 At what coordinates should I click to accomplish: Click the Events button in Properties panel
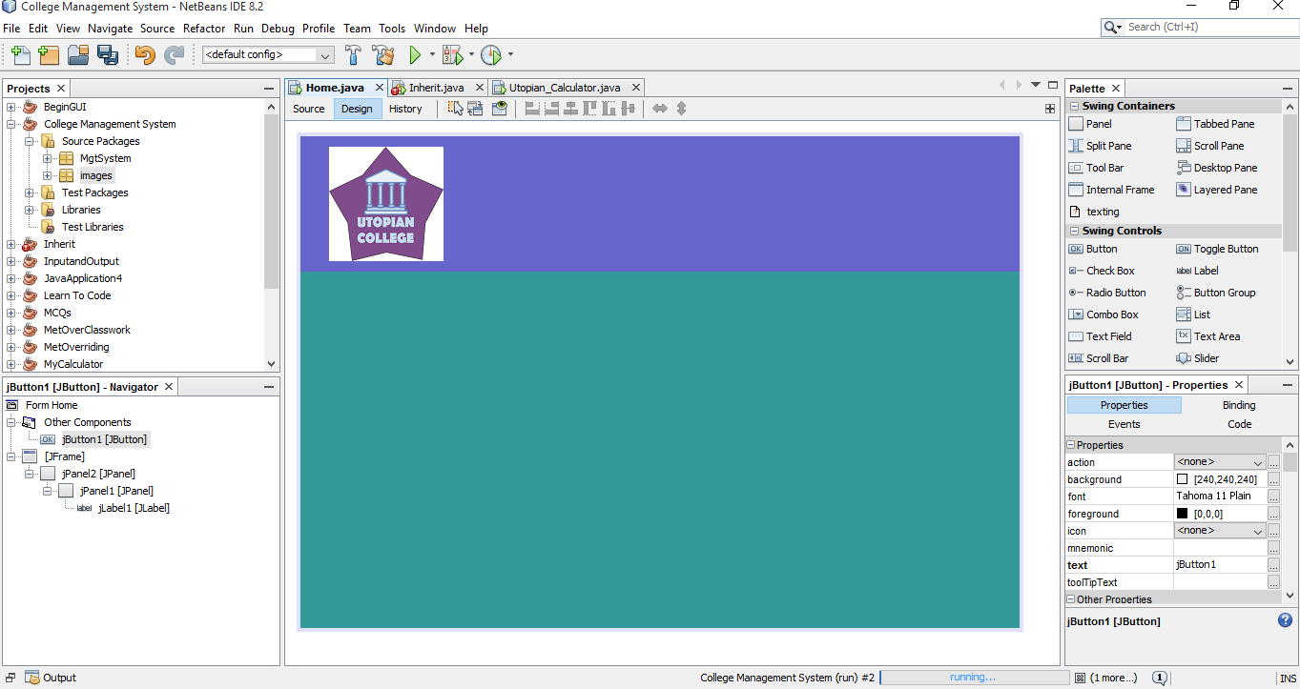pos(1124,423)
